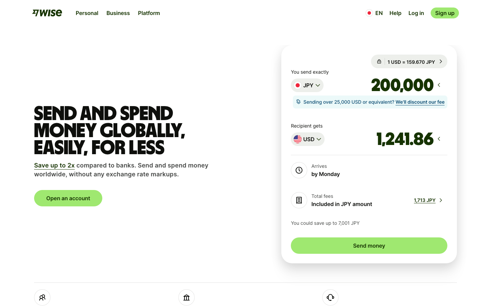Expand the exchange rate details chevron
The height and width of the screenshot is (307, 491).
tap(441, 62)
